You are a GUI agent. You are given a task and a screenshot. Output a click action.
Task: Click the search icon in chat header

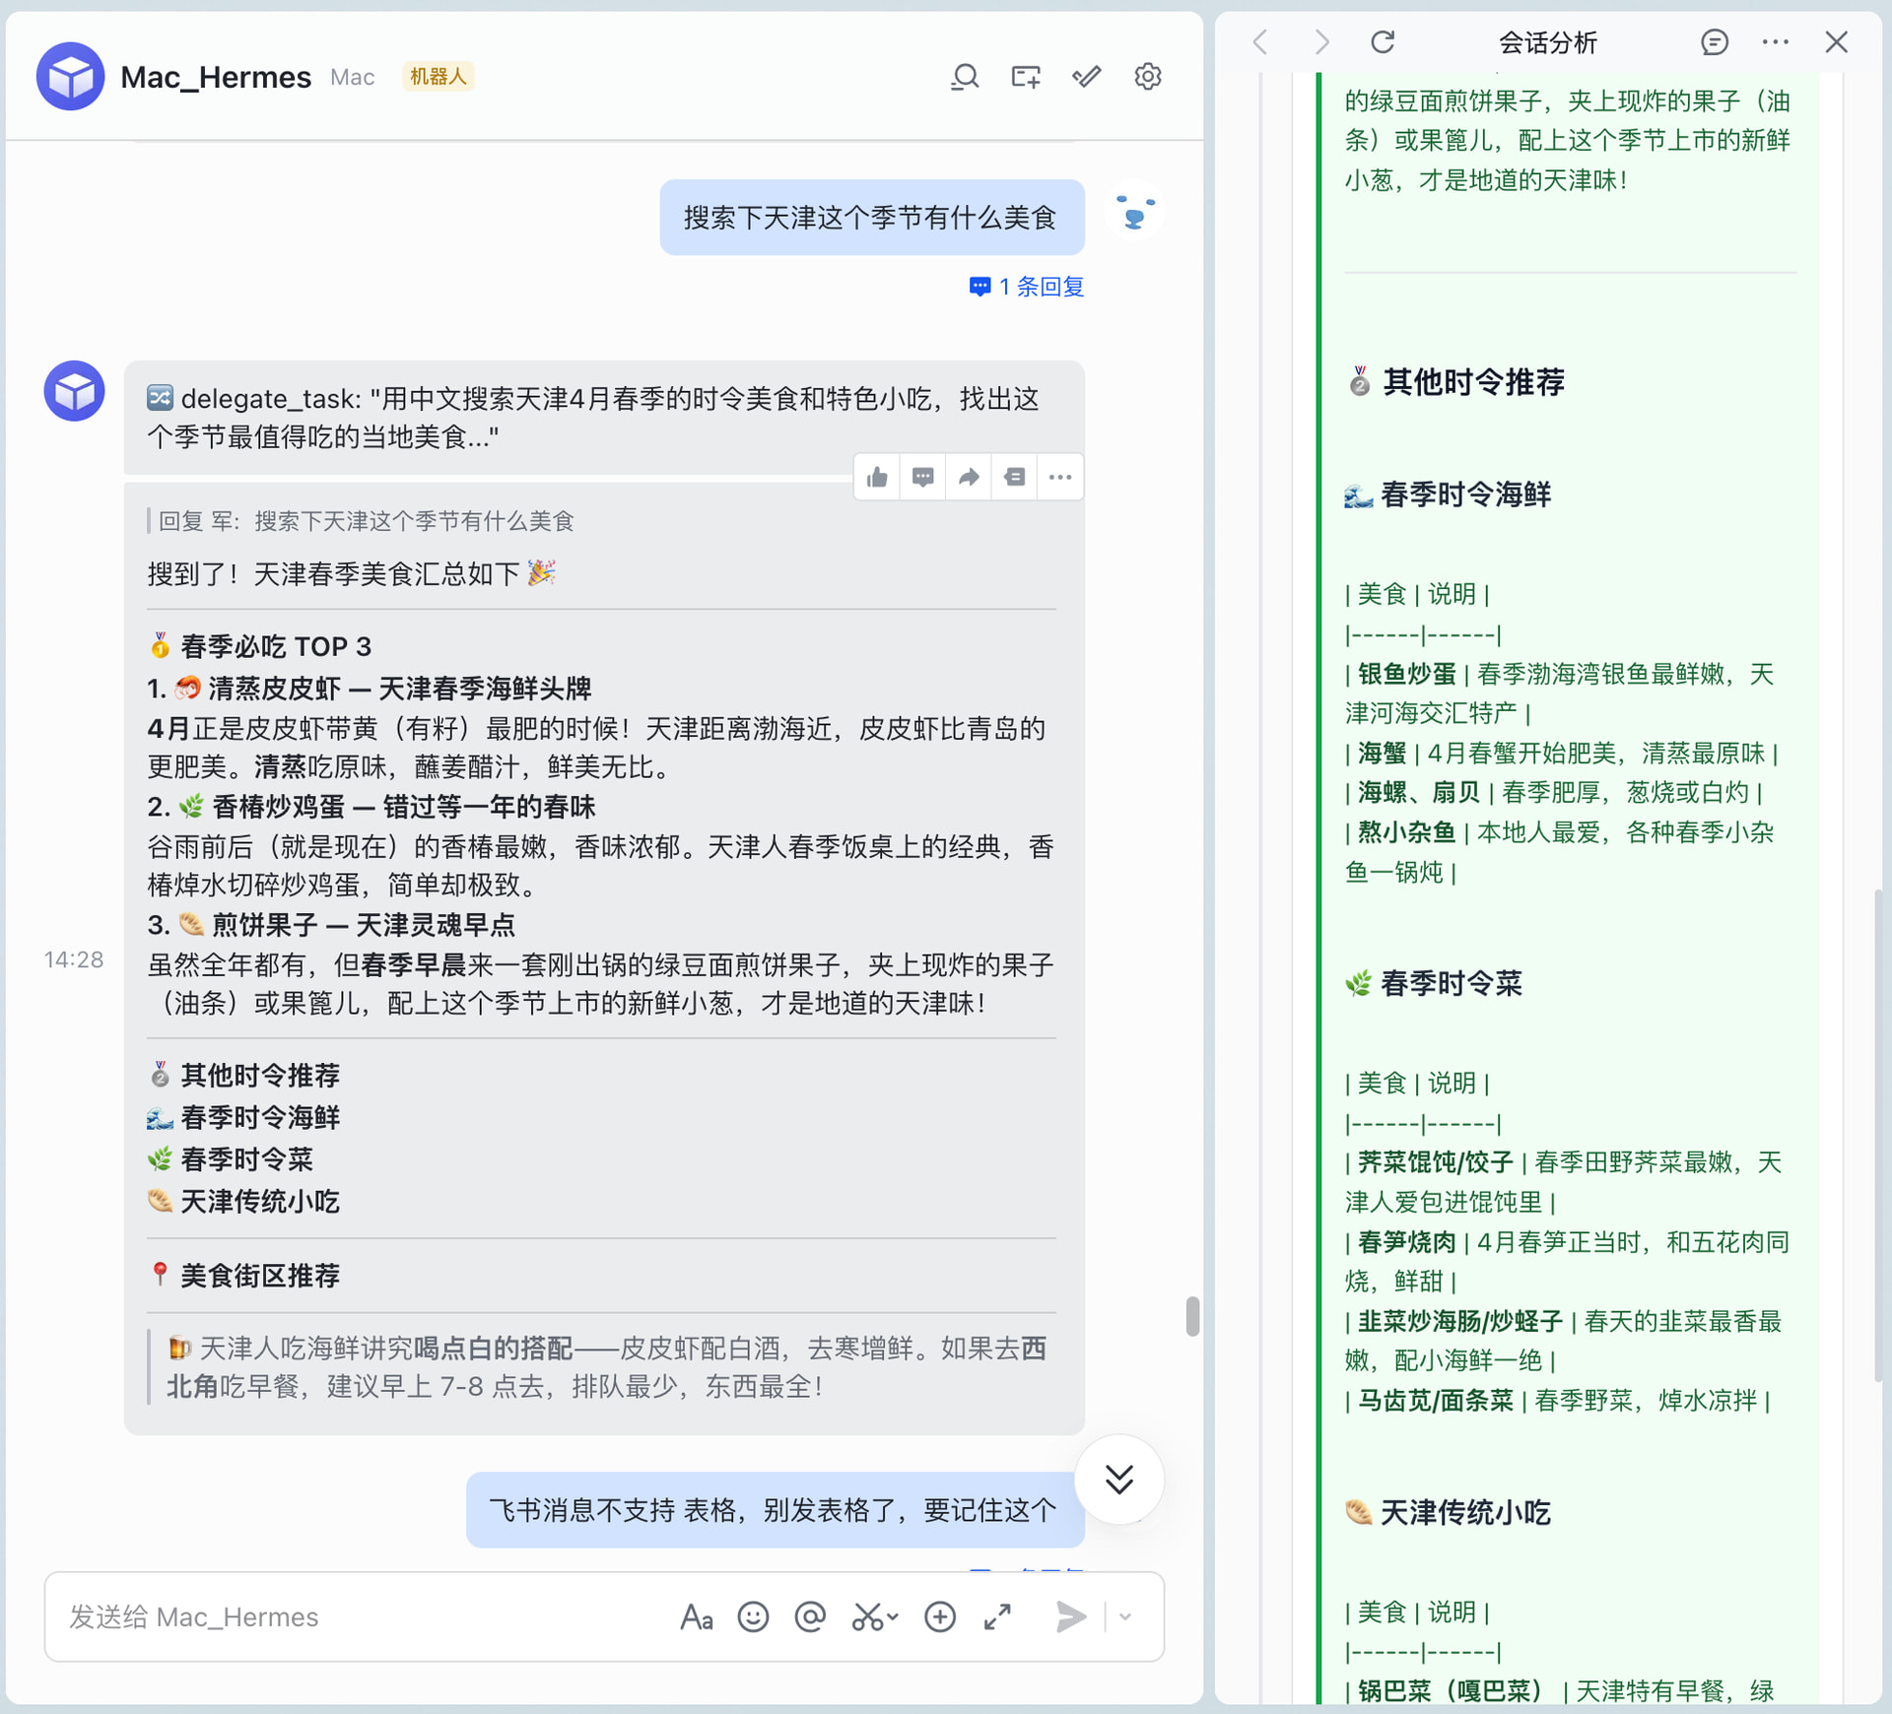[965, 77]
